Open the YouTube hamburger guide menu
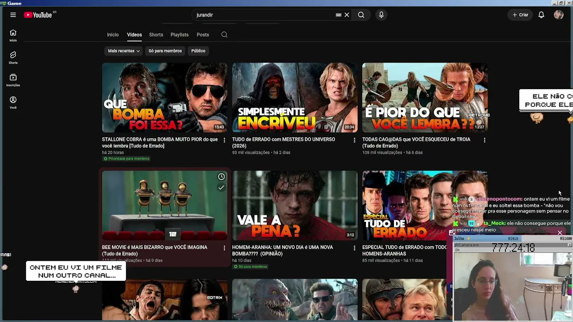 pyautogui.click(x=13, y=15)
